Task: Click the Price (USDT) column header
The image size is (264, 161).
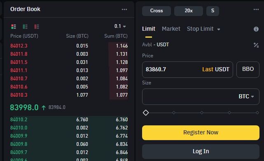Action: point(24,36)
